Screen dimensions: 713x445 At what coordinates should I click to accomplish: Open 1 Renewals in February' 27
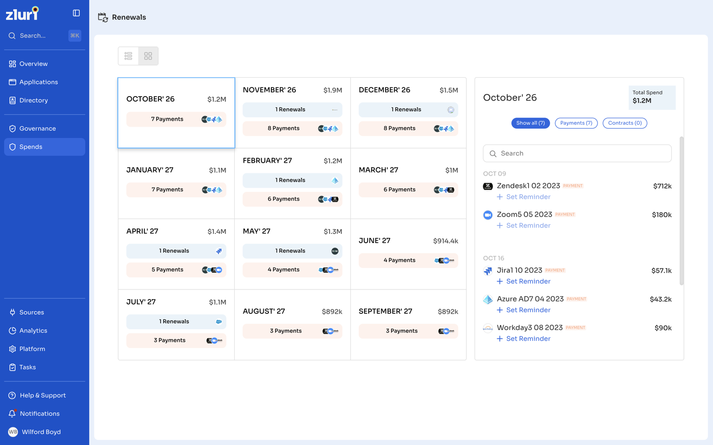[x=292, y=181]
